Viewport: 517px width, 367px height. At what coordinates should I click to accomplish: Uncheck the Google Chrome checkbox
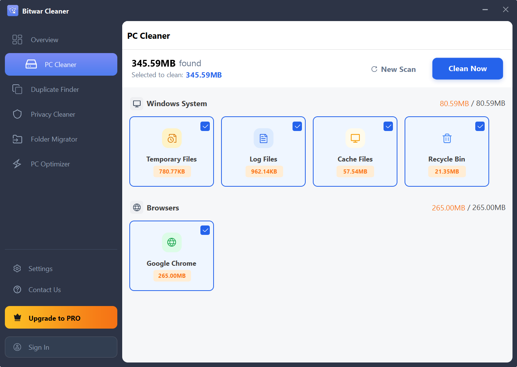(x=205, y=230)
